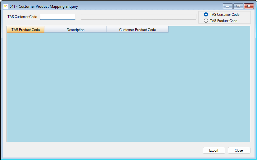
Task: Click blank header area right of the columns
Action: [x=209, y=29]
